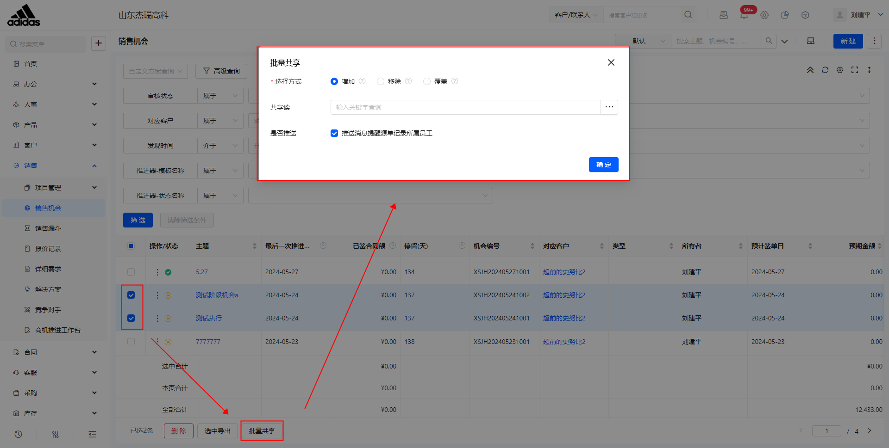Close the 批量共享 dialog
This screenshot has height=448, width=889.
click(x=611, y=62)
